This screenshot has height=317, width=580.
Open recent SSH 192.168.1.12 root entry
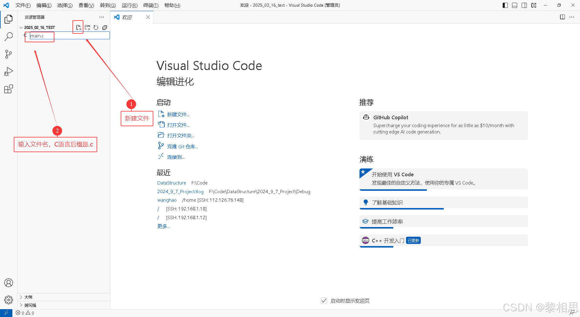coord(158,217)
